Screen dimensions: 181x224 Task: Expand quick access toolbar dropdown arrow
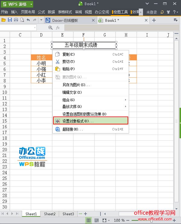[41, 20]
